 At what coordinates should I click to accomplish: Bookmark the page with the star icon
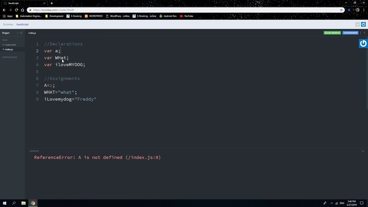pyautogui.click(x=341, y=10)
